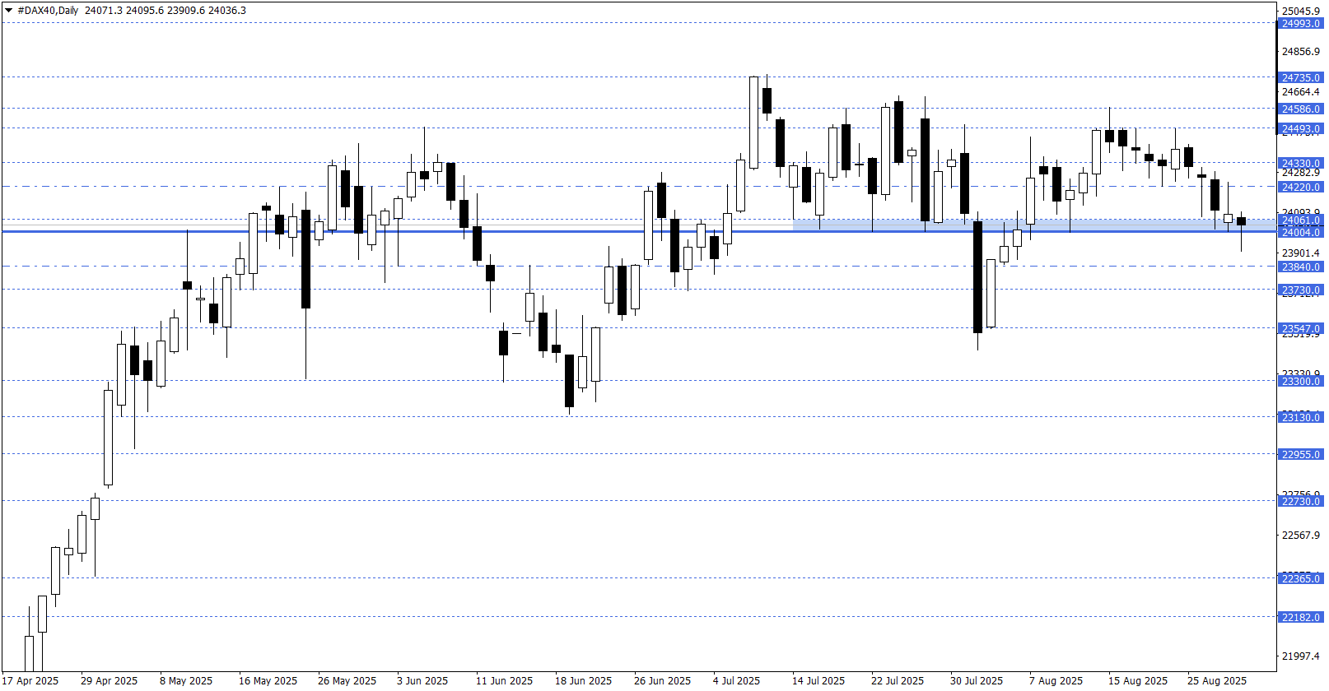The height and width of the screenshot is (691, 1329).
Task: Click the 22 Jul 2025 date label
Action: click(898, 681)
